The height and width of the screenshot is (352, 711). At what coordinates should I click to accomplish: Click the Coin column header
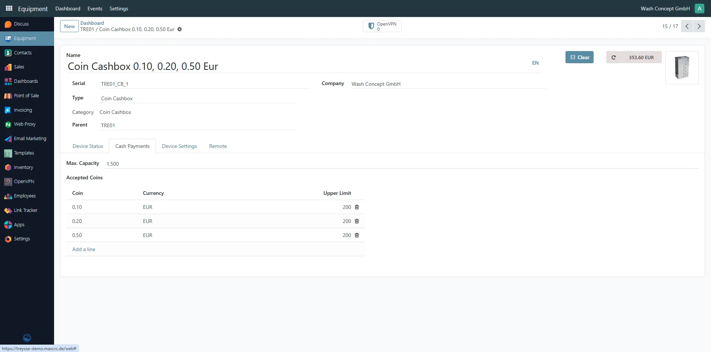tap(77, 193)
